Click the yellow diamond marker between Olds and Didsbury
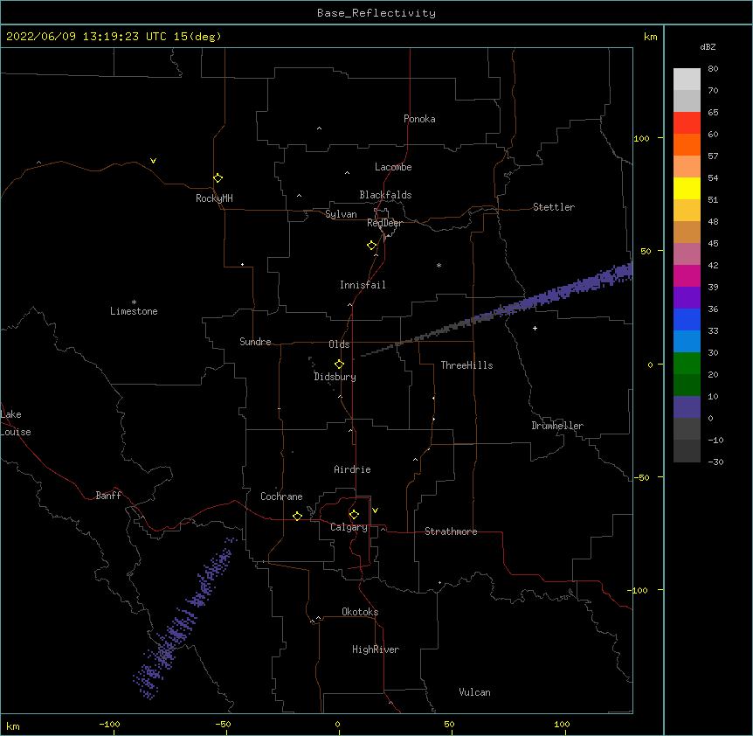The image size is (753, 736). click(x=340, y=365)
